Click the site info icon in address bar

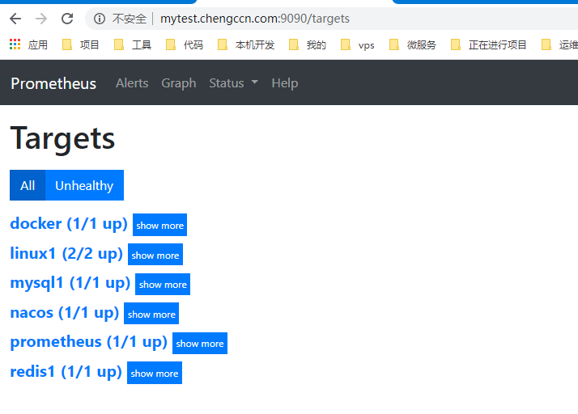click(99, 19)
